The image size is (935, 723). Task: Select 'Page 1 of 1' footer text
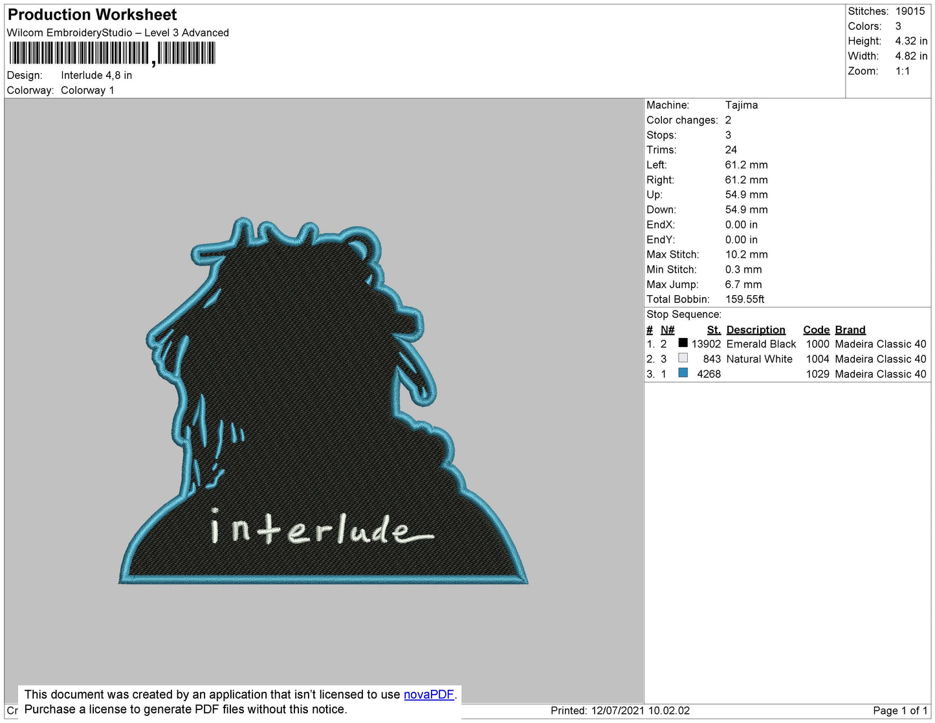(x=900, y=711)
